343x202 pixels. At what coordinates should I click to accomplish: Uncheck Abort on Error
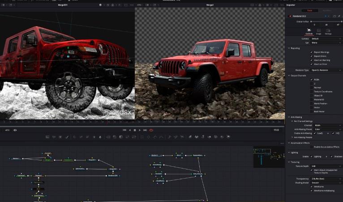pos(312,64)
